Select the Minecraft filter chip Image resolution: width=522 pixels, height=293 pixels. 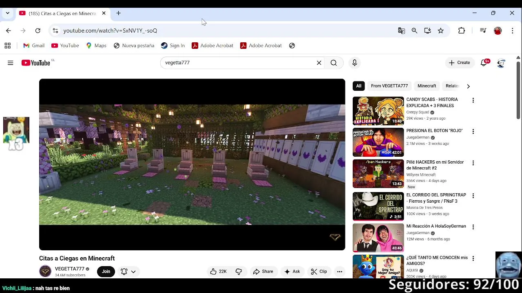tap(427, 86)
